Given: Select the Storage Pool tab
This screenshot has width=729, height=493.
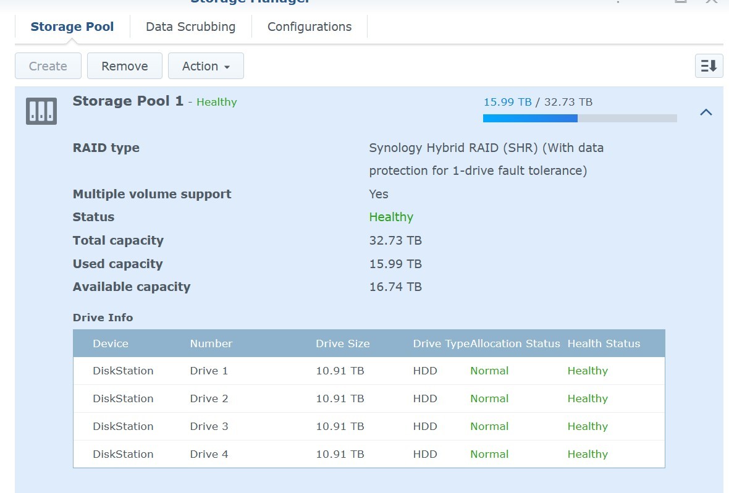Looking at the screenshot, I should coord(72,27).
